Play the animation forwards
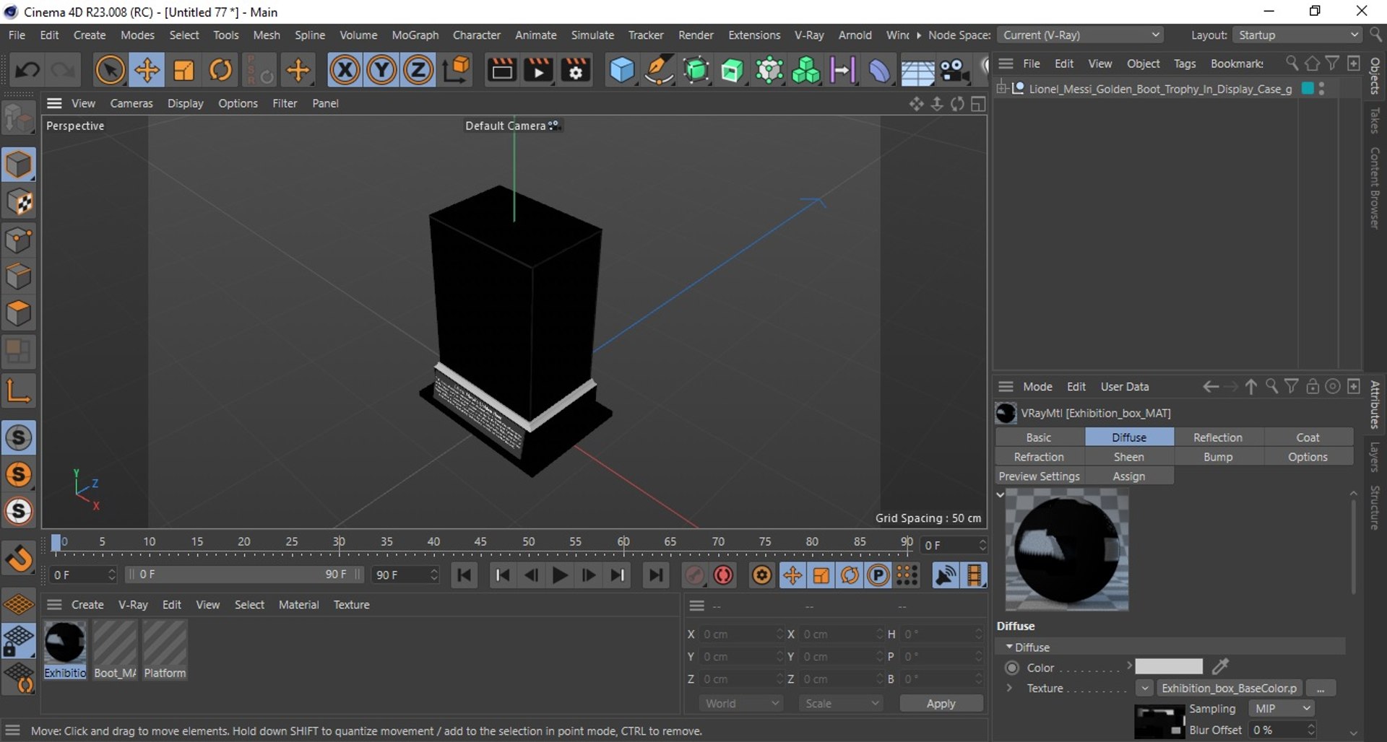The height and width of the screenshot is (742, 1387). (559, 575)
